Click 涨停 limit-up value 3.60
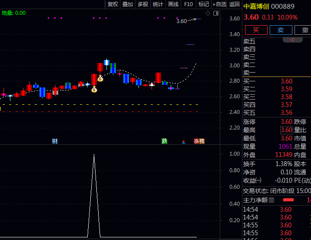This screenshot has height=240, width=311. [x=286, y=121]
